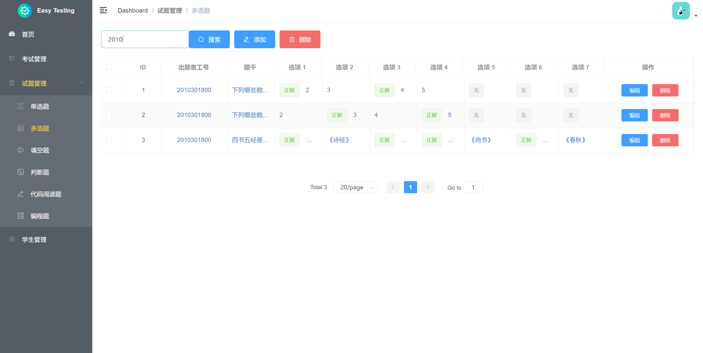Open the 代码阅读题 menu item
The image size is (703, 353).
tap(46, 194)
